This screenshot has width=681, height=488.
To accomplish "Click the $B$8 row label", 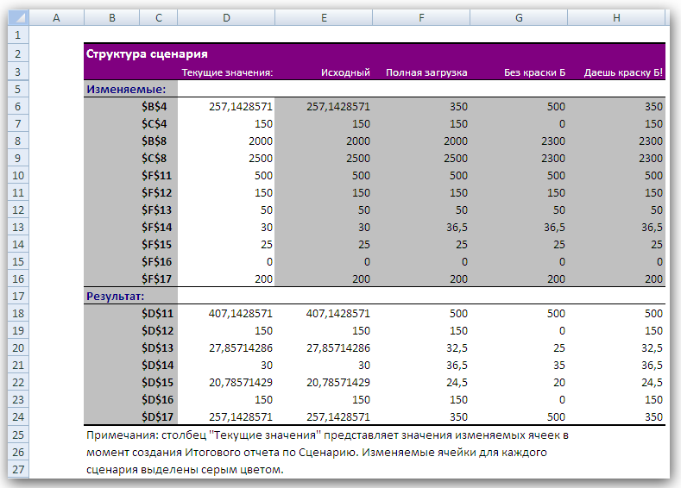I will [x=154, y=141].
